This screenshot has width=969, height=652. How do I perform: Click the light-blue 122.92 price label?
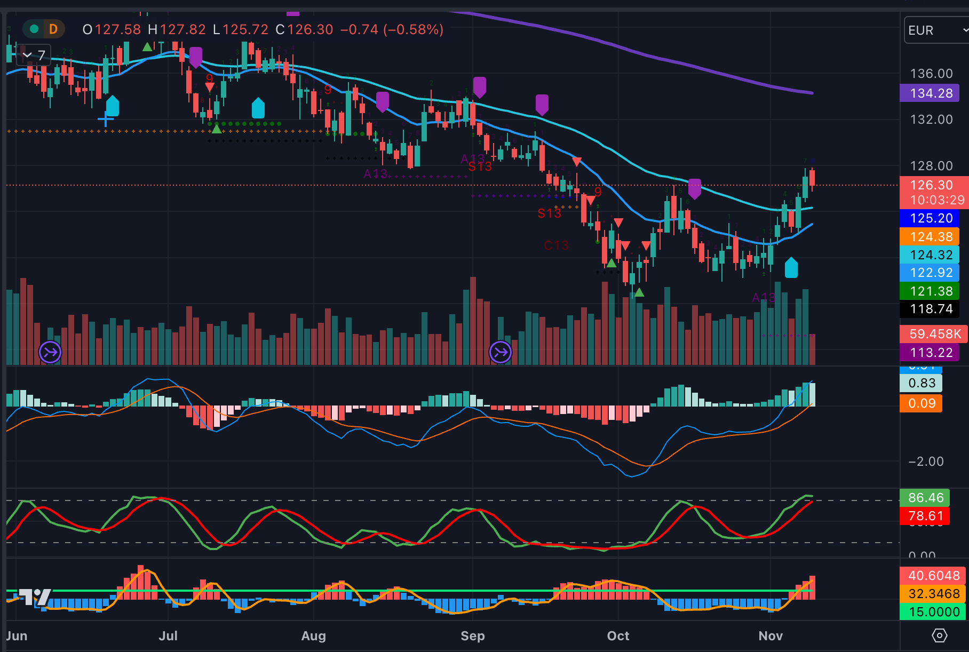930,273
